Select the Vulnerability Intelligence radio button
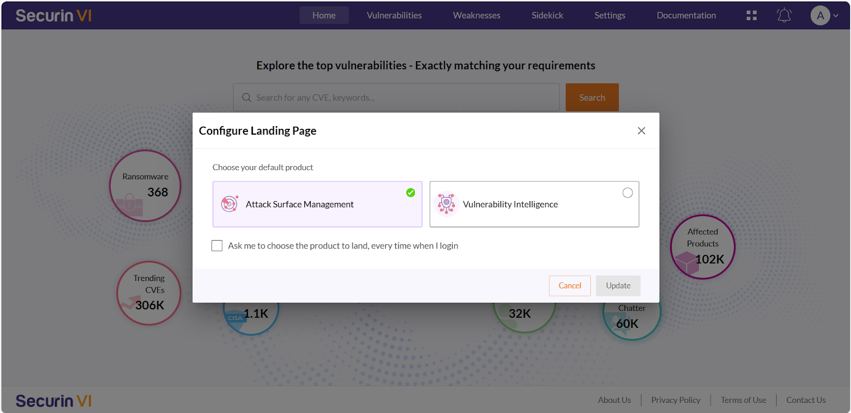The image size is (851, 413). [x=628, y=193]
